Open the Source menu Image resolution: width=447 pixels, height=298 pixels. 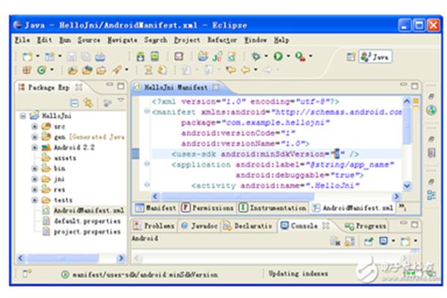click(89, 40)
